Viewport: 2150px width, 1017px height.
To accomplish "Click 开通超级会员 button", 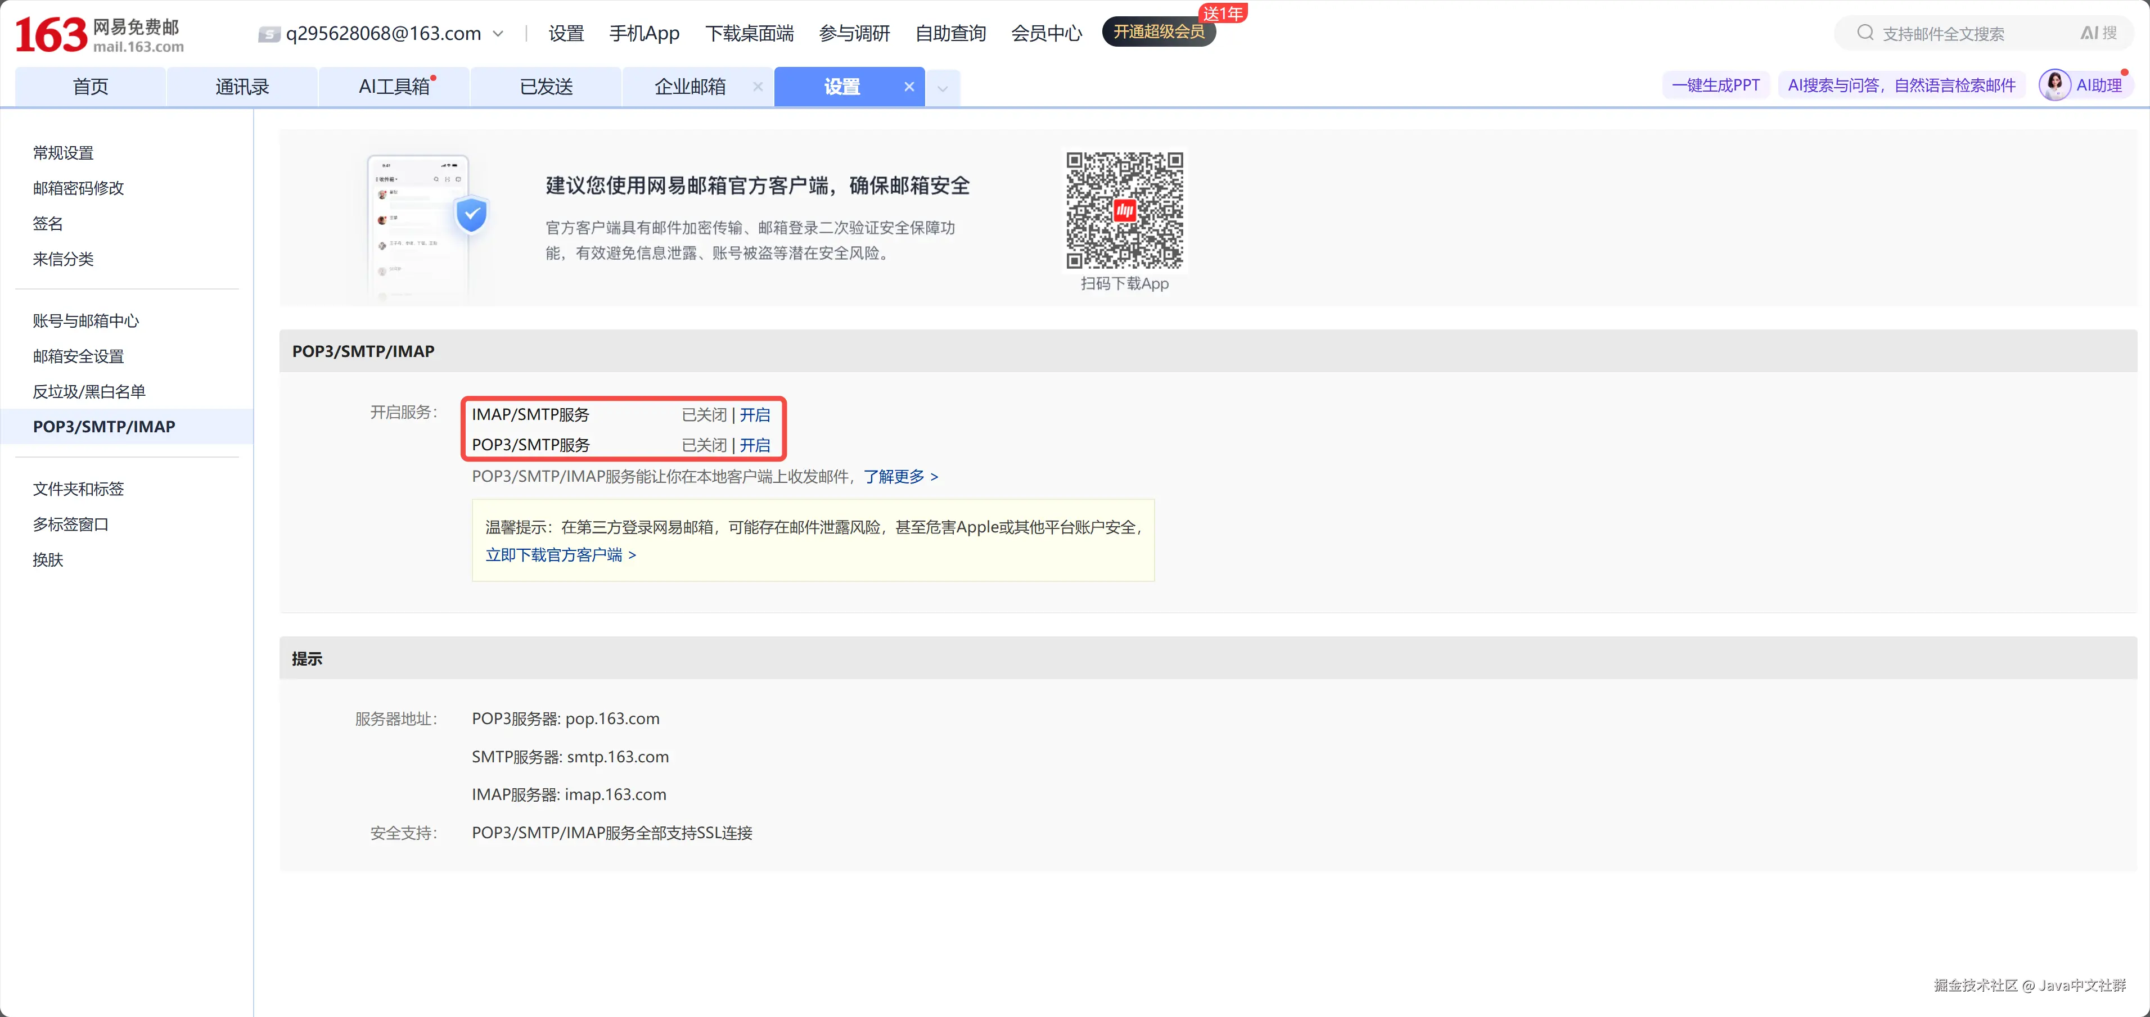I will (1157, 33).
